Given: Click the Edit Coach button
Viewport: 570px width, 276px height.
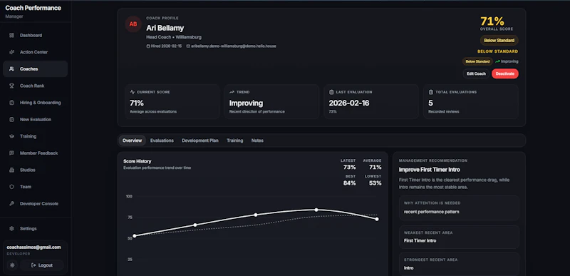Looking at the screenshot, I should [476, 73].
